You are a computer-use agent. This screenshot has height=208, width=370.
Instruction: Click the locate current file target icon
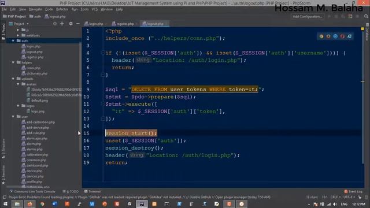55,24
